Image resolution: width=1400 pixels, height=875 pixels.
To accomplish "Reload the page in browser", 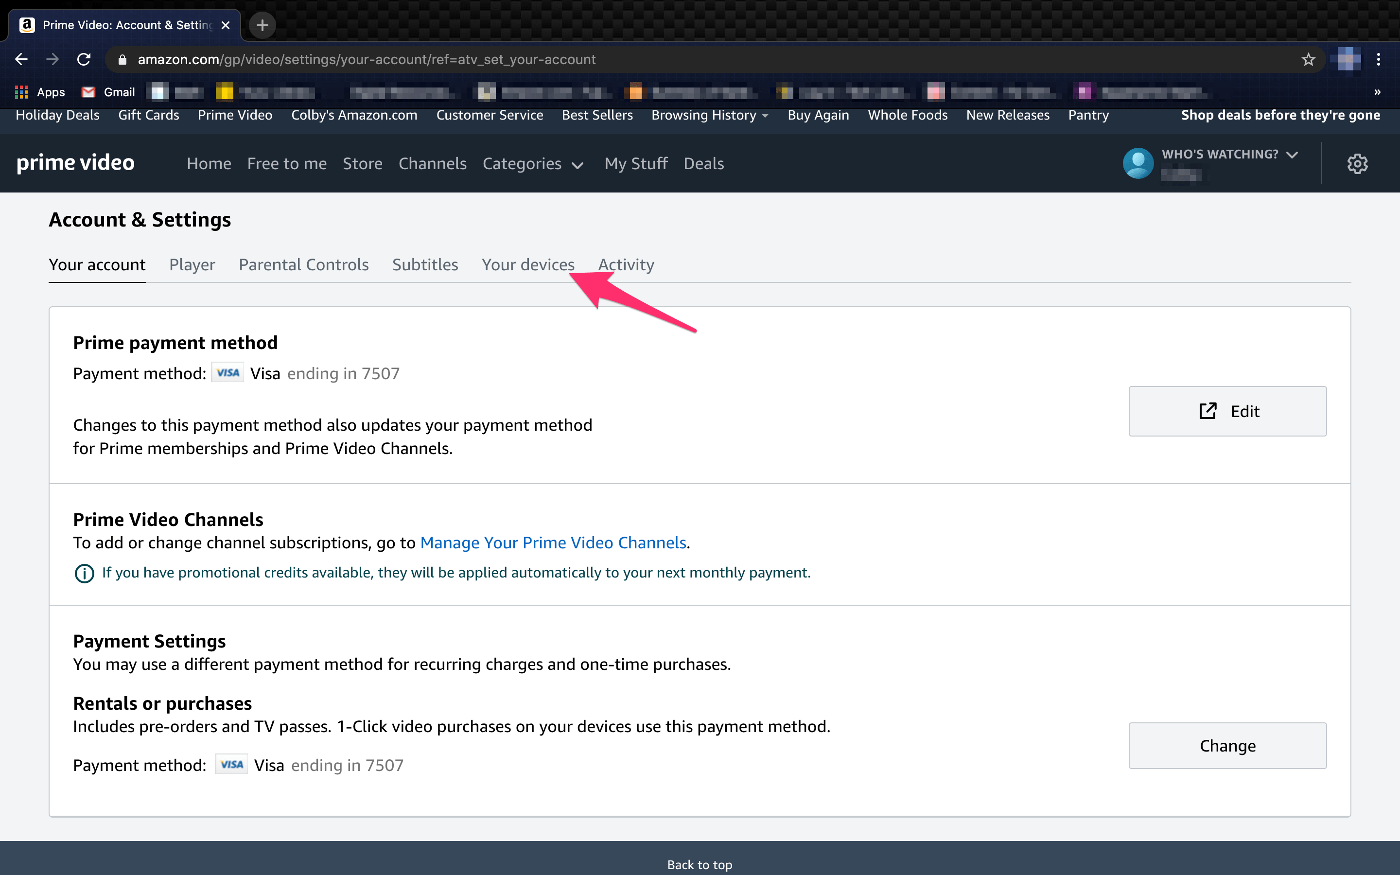I will (x=84, y=60).
